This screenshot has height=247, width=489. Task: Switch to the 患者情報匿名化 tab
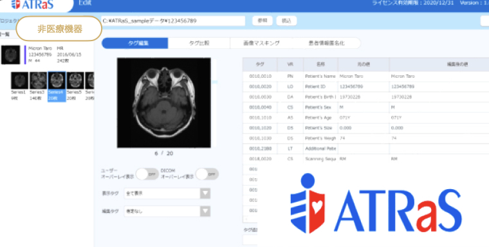(326, 43)
